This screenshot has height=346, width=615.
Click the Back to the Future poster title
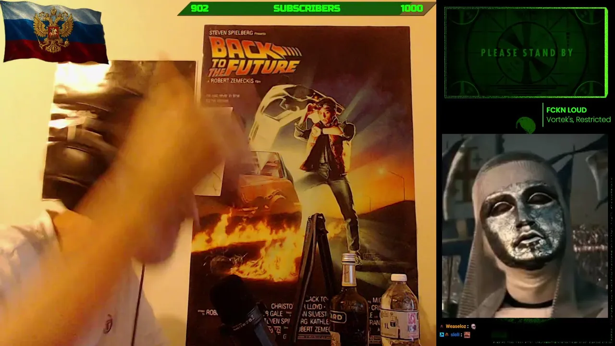[x=255, y=57]
